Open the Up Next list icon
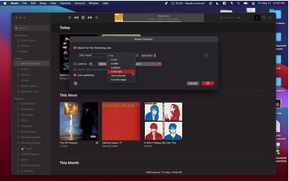Viewport: 289px width, 181px height. point(270,17)
